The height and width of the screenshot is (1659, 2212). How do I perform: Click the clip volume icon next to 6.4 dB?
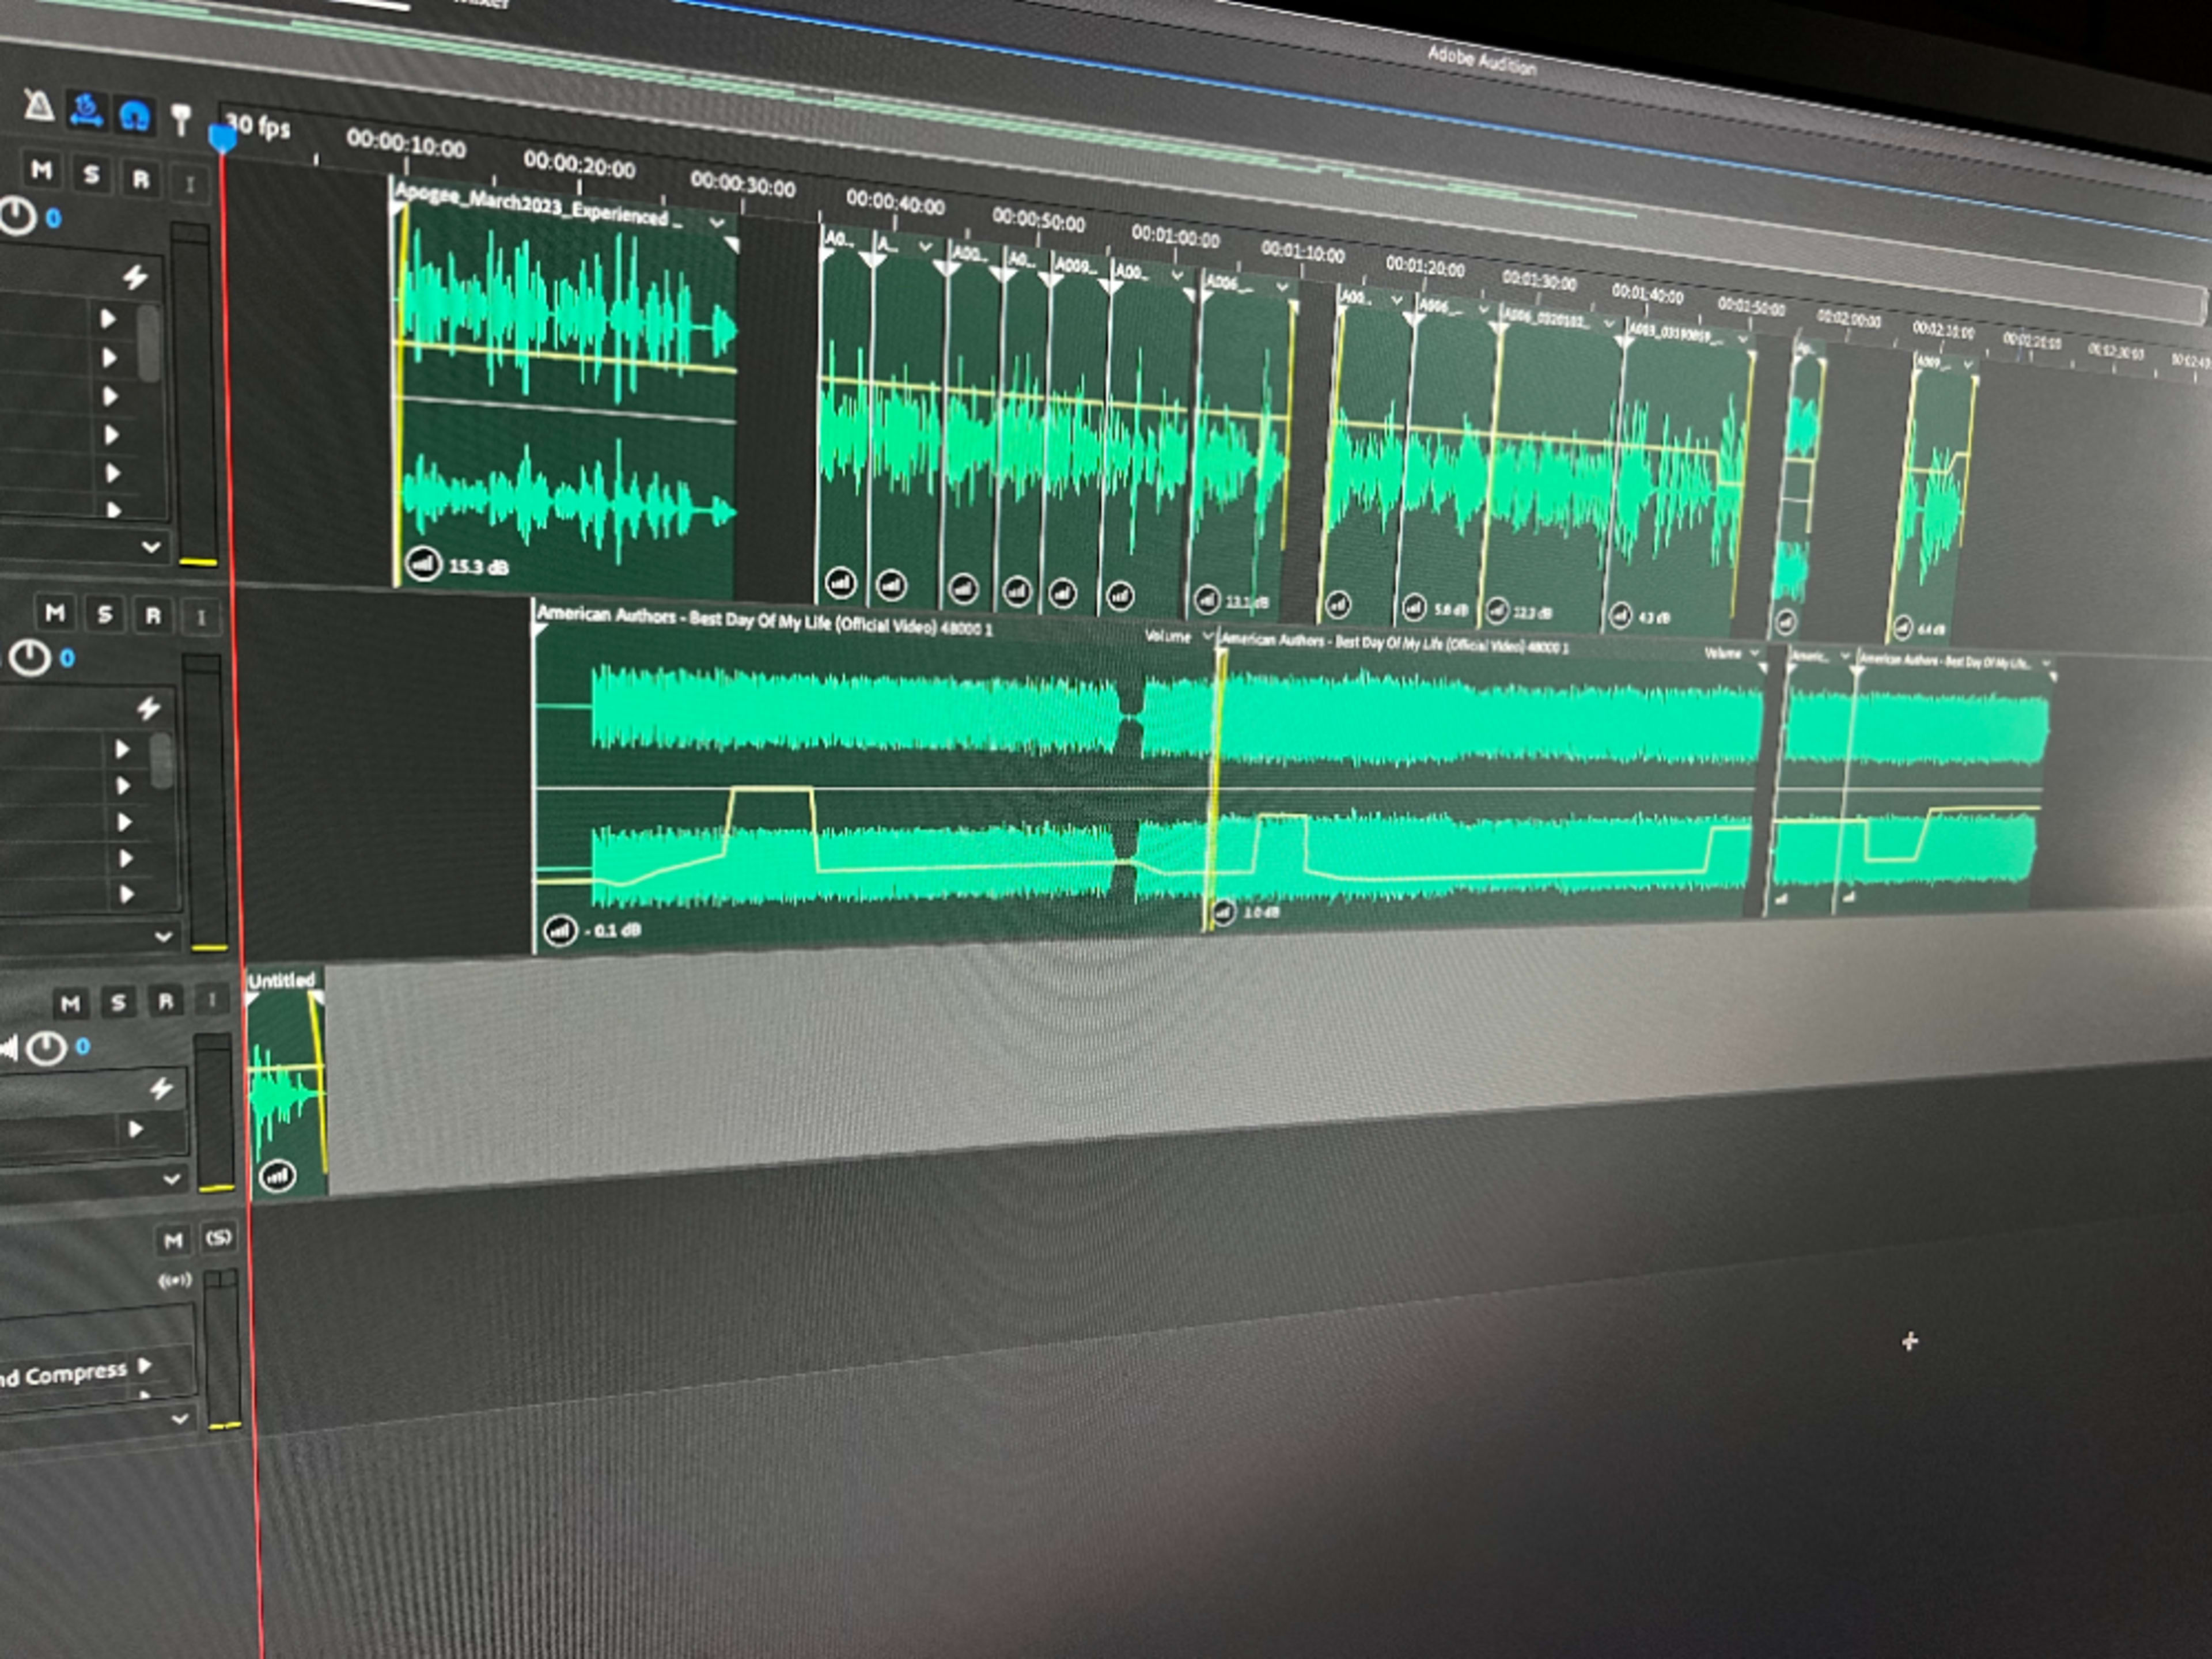[x=1902, y=628]
